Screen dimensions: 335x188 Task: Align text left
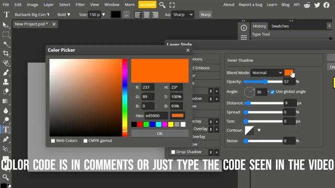(x=138, y=15)
